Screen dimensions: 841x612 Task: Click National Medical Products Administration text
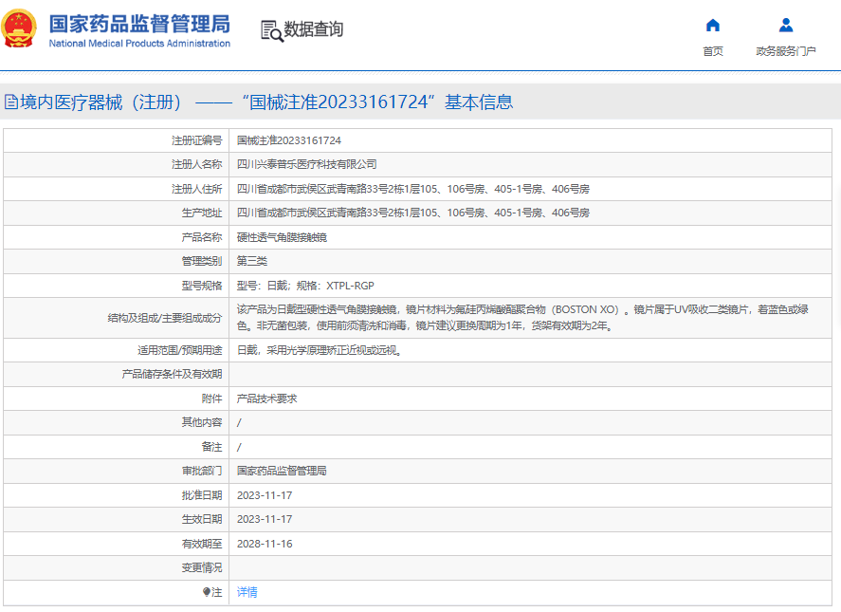click(139, 44)
